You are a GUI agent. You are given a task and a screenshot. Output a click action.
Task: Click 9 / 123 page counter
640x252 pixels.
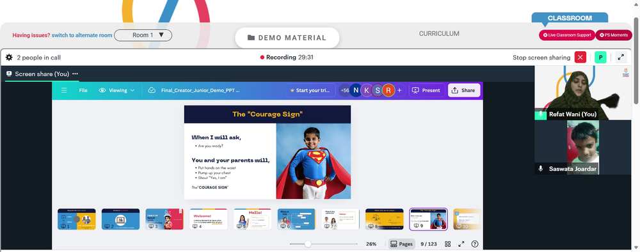click(x=429, y=244)
